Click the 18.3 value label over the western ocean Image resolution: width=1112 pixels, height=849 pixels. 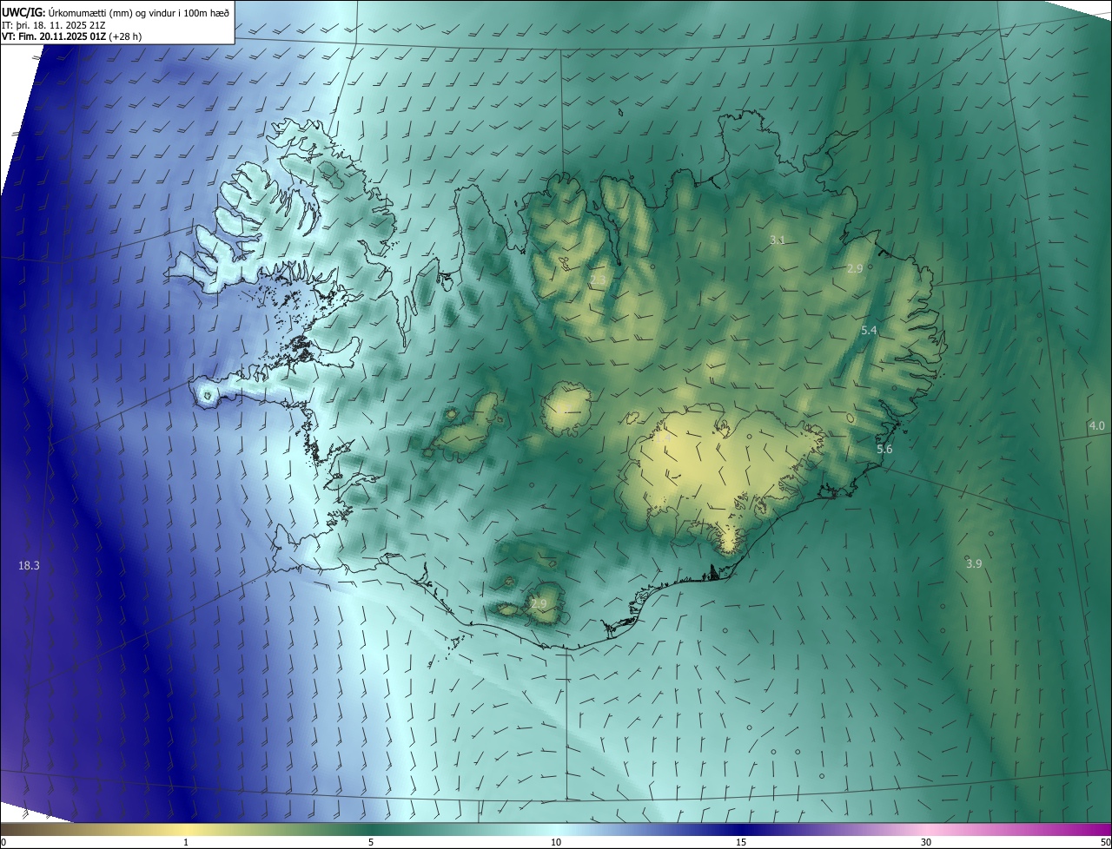pos(29,565)
